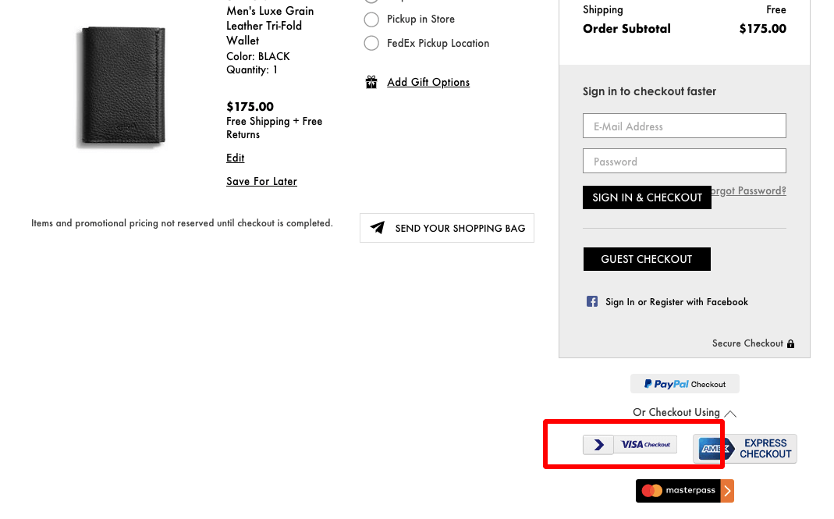The width and height of the screenshot is (834, 519).
Task: Check out using Masterpass
Action: click(684, 491)
